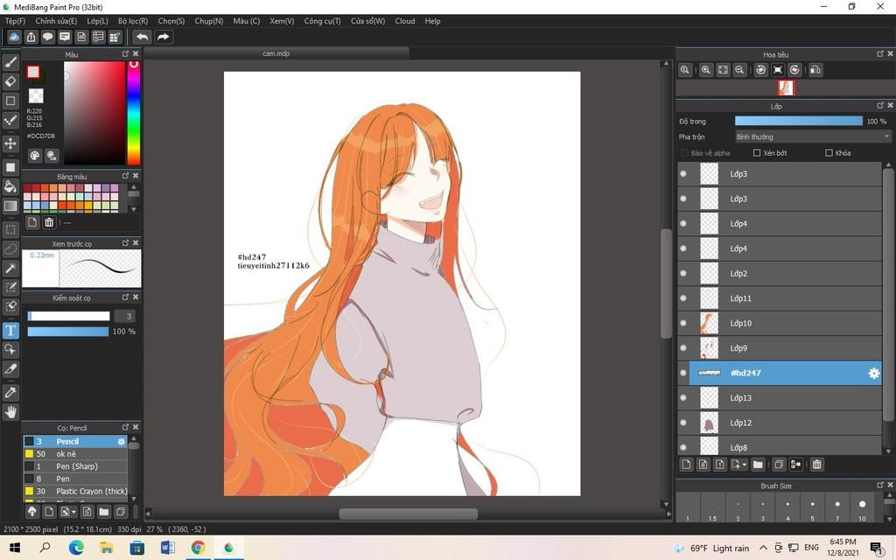
Task: Select the Text tool
Action: 10,330
